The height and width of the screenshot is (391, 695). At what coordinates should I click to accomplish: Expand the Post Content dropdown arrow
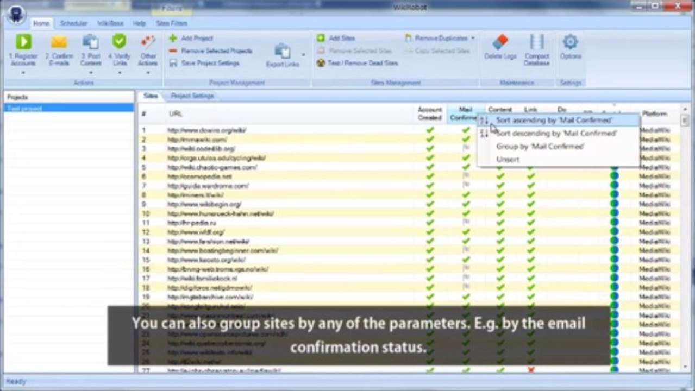(91, 72)
